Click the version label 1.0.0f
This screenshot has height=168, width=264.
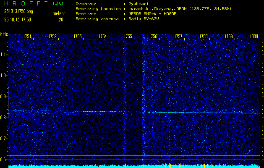(x=58, y=3)
